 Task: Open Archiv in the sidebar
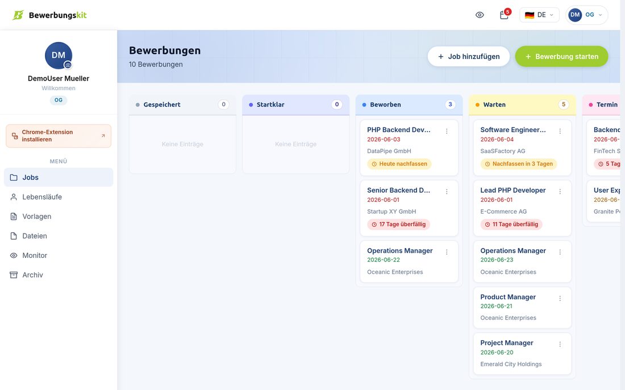[x=58, y=275]
